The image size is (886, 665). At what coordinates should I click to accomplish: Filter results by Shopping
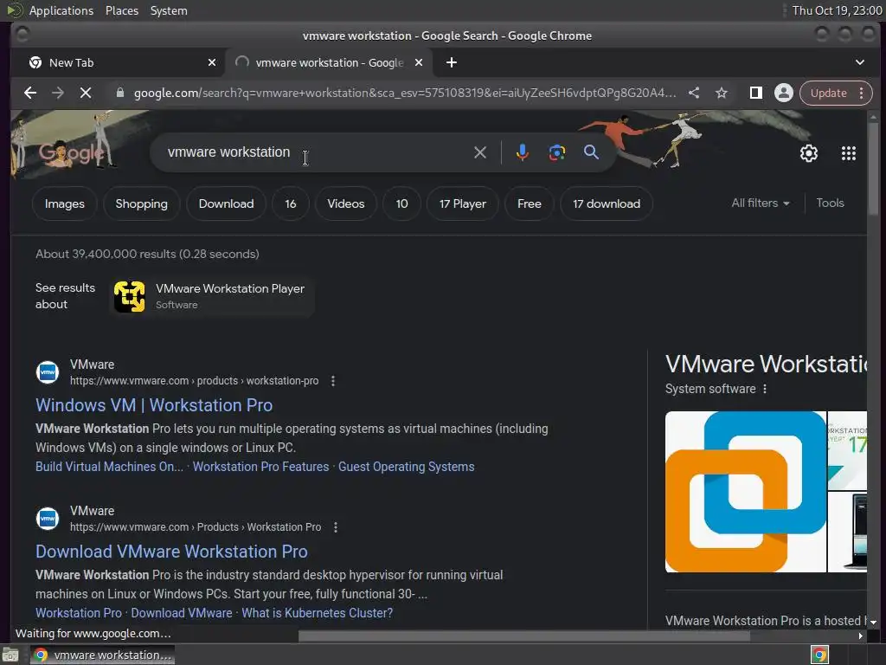coord(141,204)
